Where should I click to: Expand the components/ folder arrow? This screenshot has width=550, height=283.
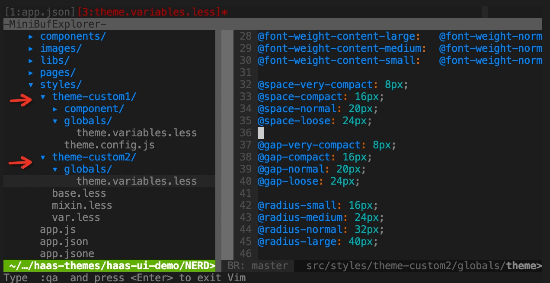31,37
